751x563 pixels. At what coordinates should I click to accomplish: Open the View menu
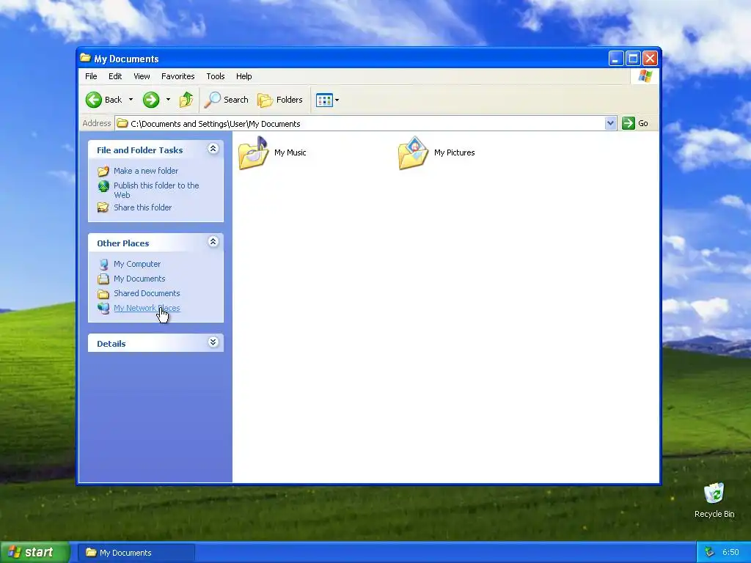[x=142, y=76]
